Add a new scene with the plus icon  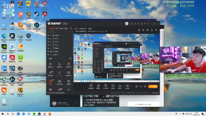(71, 28)
